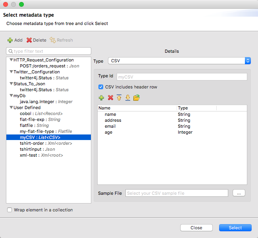This screenshot has width=258, height=238.
Task: Click the Close button
Action: [x=196, y=228]
